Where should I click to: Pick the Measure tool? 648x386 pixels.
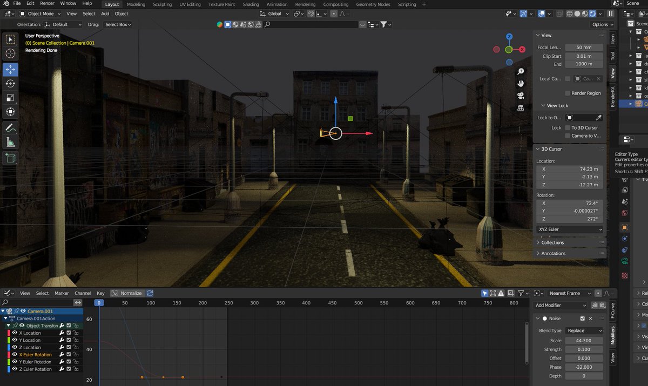coord(10,142)
